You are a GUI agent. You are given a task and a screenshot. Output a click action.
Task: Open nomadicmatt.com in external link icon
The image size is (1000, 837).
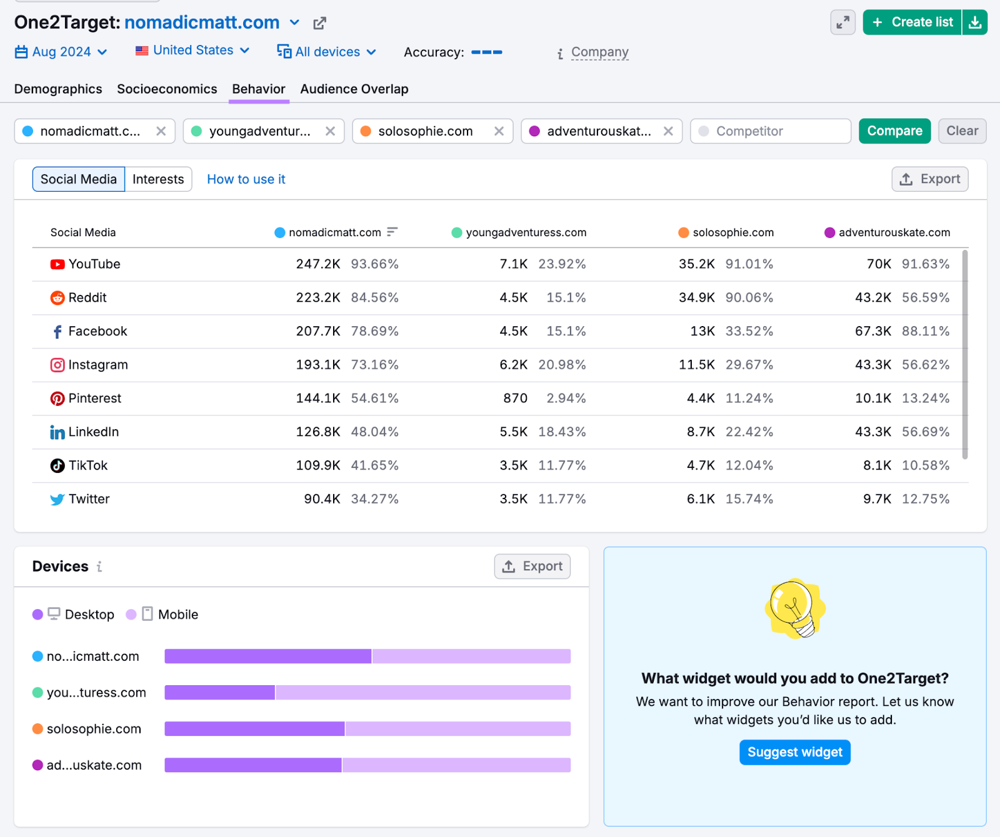pyautogui.click(x=319, y=23)
